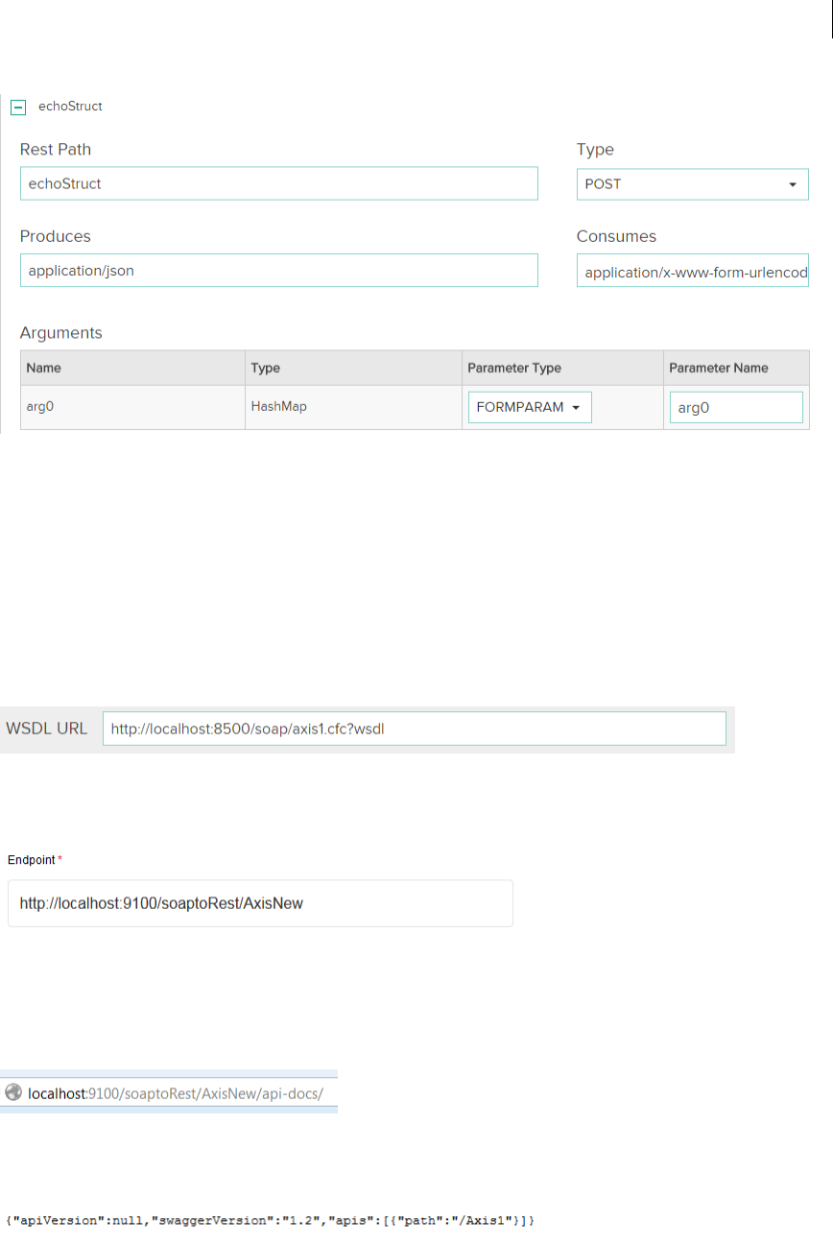
Task: Click the Produces application/json field
Action: [278, 271]
